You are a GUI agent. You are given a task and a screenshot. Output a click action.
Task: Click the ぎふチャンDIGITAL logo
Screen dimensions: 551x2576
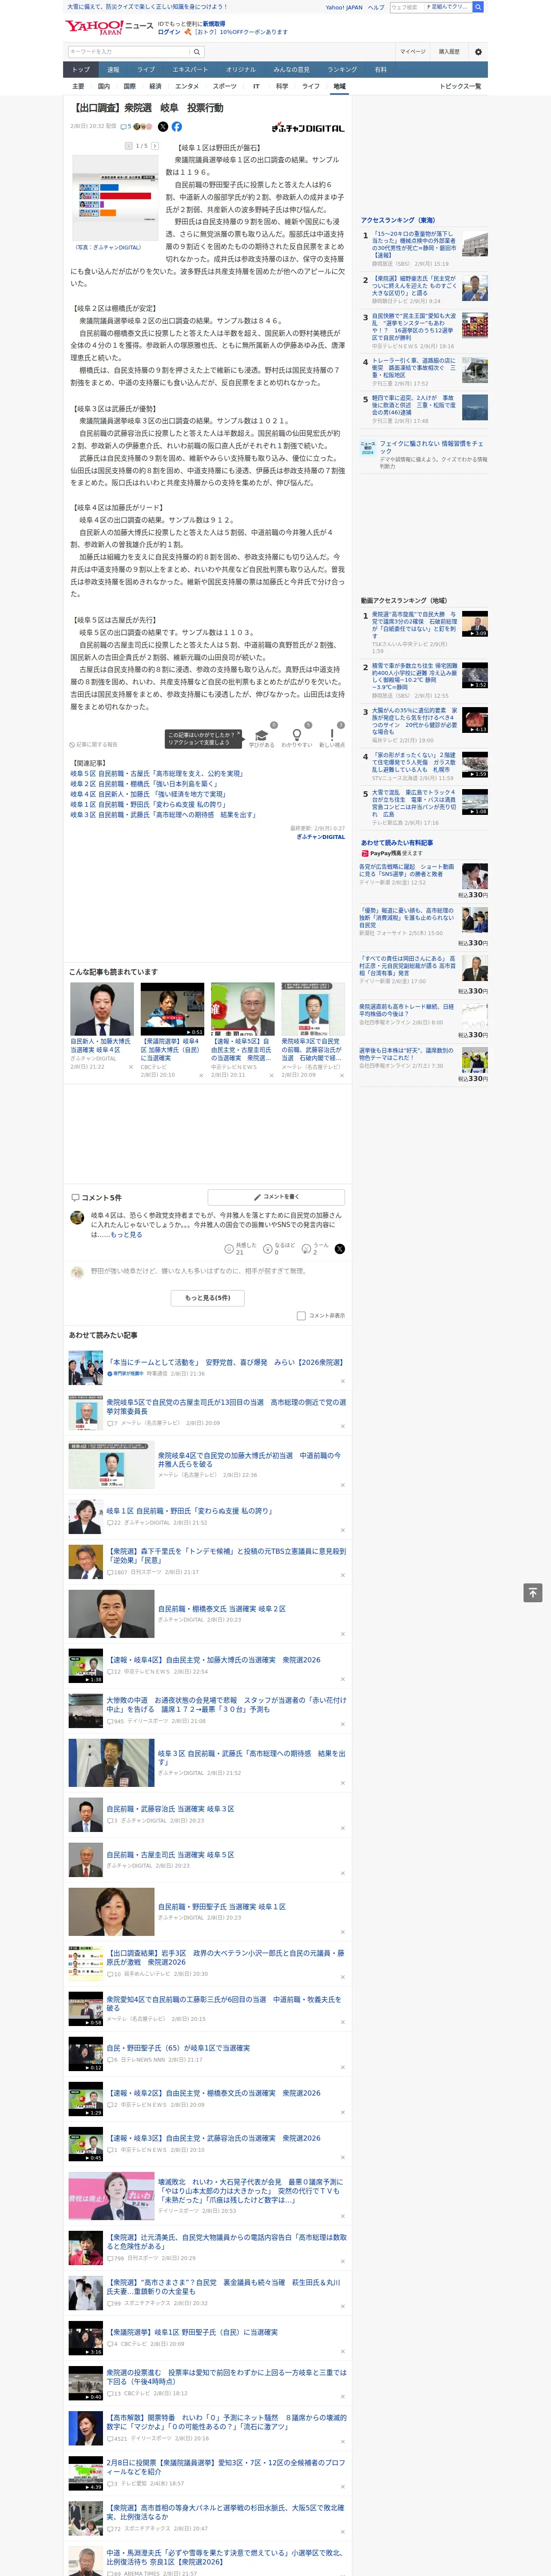coord(308,128)
